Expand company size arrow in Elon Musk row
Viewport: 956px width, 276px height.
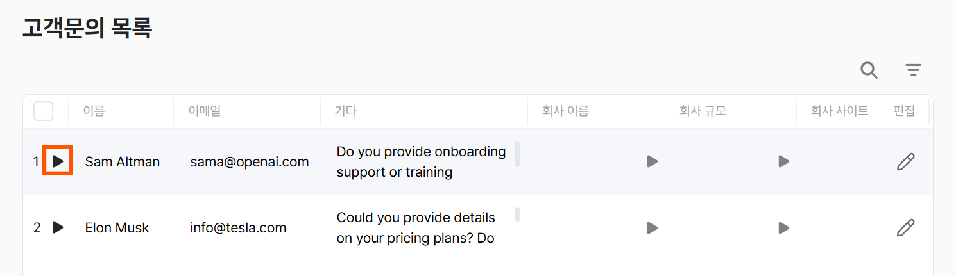pos(783,227)
